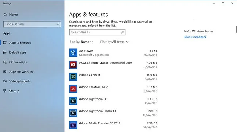Select the Adobe Lightroom Classic CC name
The image size is (237, 132).
click(98, 111)
